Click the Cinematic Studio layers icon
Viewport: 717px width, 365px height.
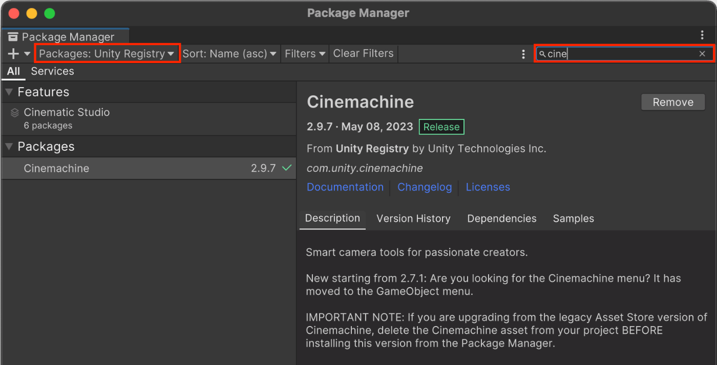pos(15,113)
